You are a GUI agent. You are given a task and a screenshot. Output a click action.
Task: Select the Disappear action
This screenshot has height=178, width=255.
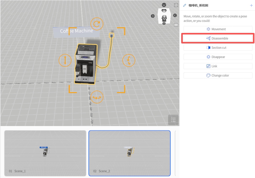[x=218, y=57]
